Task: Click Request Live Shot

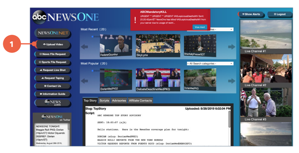Action: 53,70
